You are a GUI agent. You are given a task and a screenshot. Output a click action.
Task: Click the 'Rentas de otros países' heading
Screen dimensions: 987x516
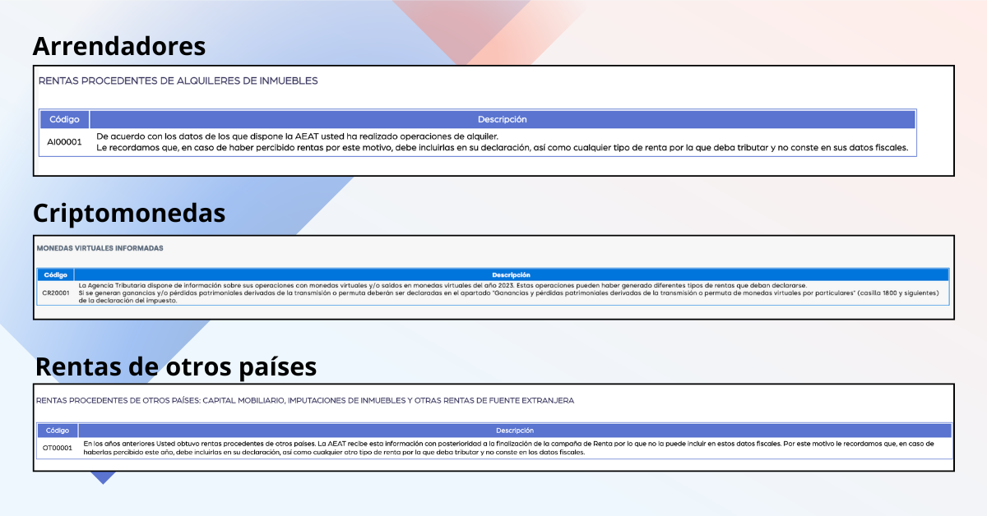click(x=175, y=366)
